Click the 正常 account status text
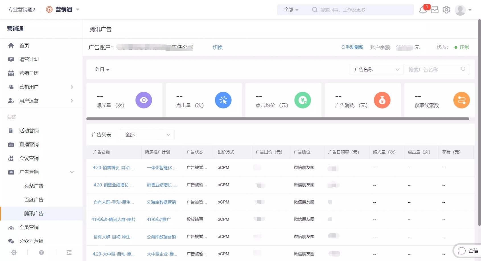This screenshot has width=481, height=261. coord(464,47)
